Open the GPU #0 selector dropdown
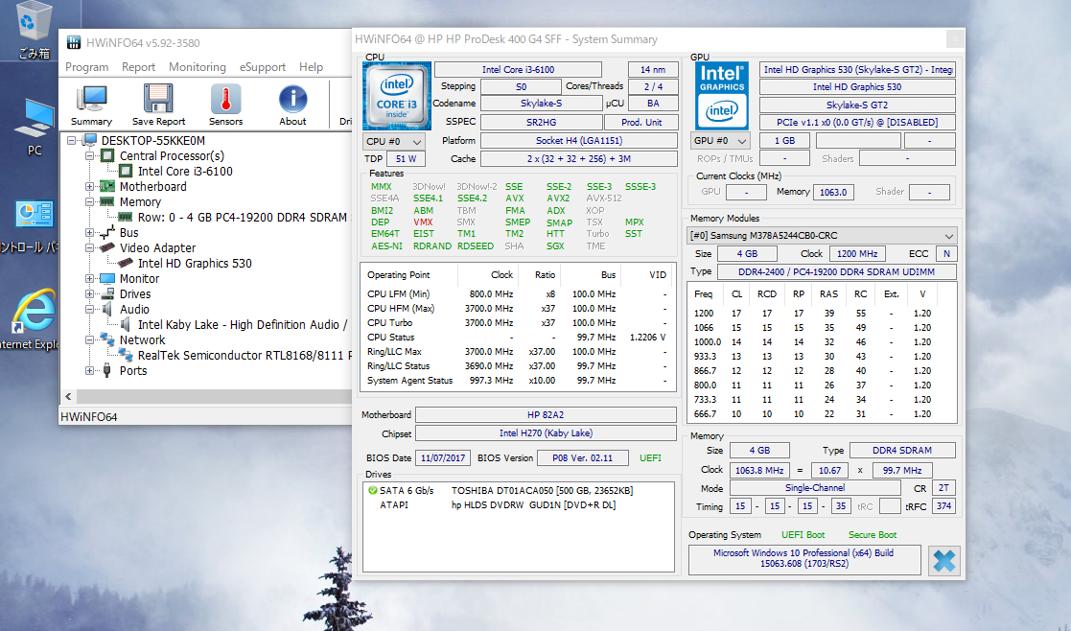 (720, 141)
